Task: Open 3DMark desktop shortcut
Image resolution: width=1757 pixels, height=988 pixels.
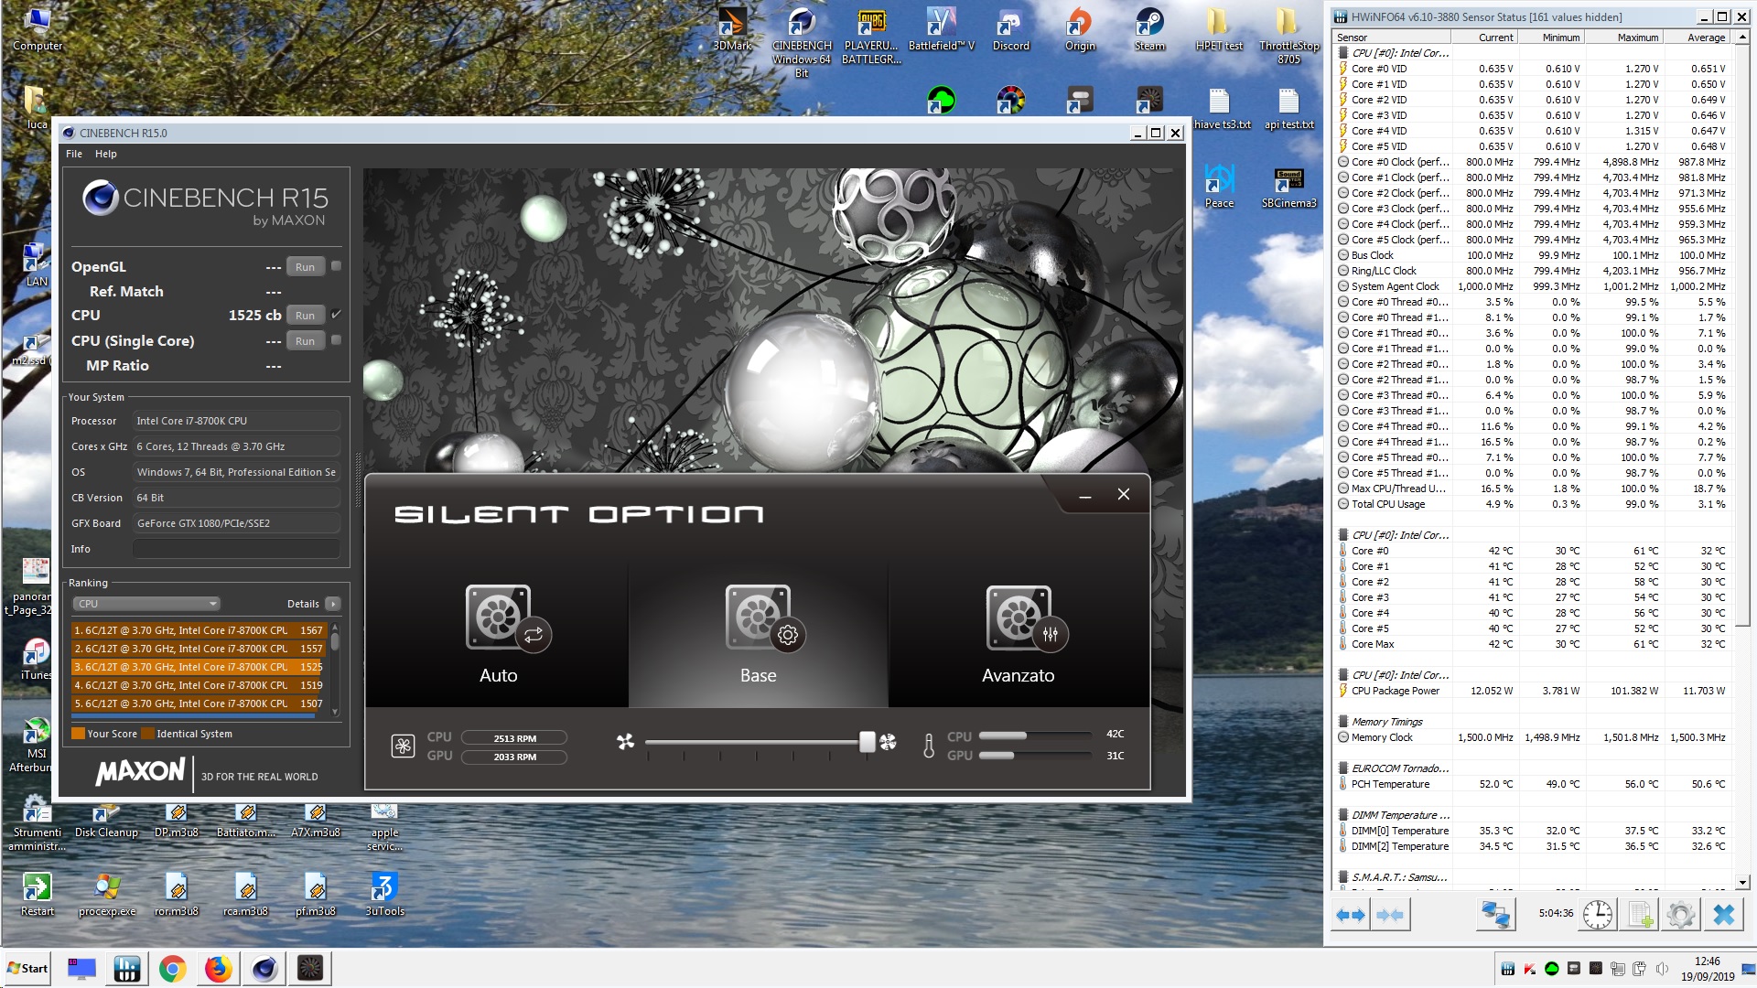Action: (732, 29)
